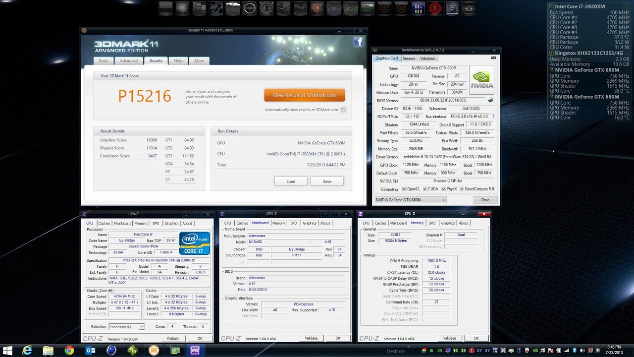Click the NVIDIA logo in GPU-Z
Viewport: 634px width, 357px height.
coord(481,79)
